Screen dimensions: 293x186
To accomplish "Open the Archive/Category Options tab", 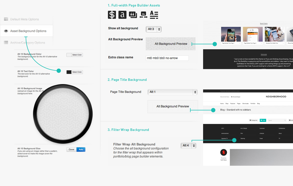I will click(x=27, y=43).
